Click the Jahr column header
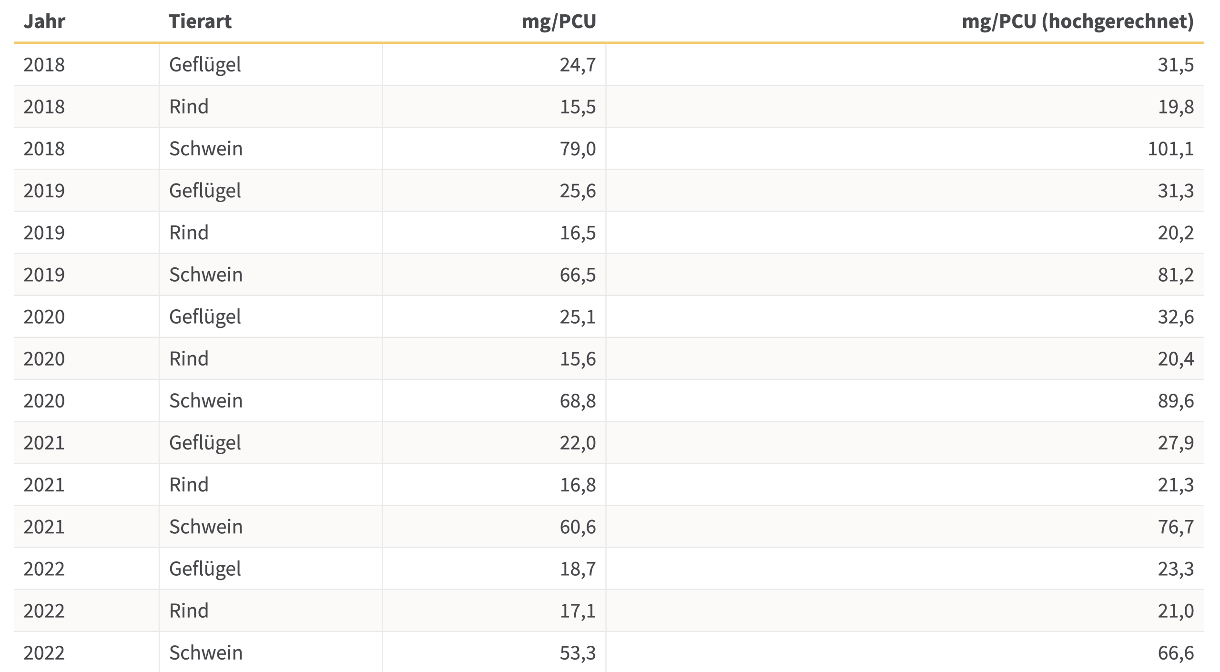1220x672 pixels. (44, 21)
